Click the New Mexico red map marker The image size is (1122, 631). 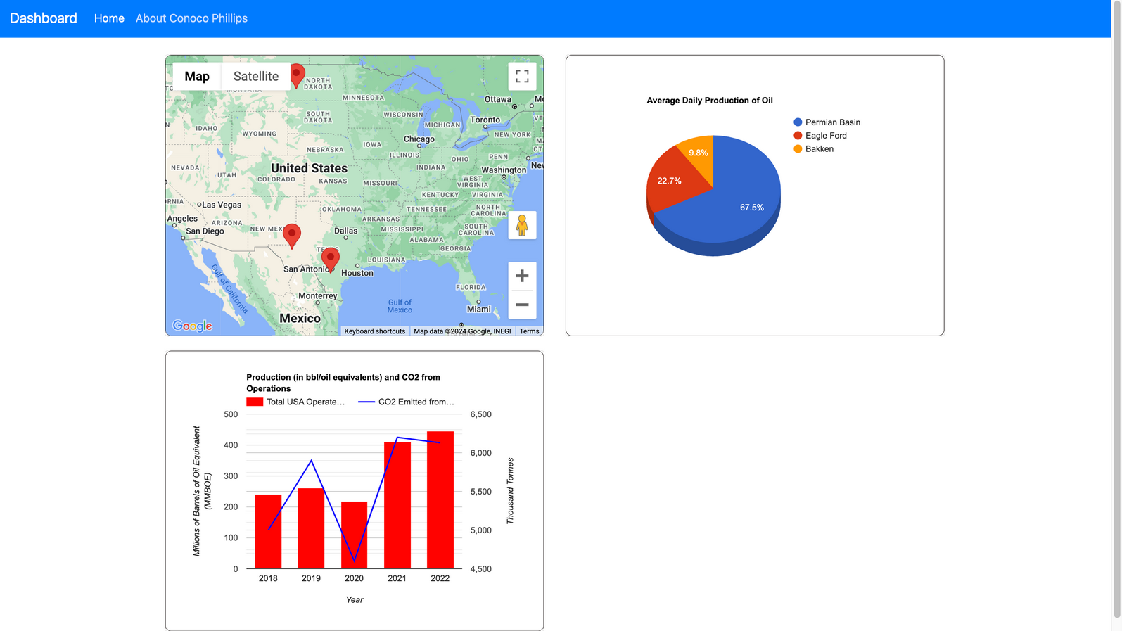[x=292, y=236]
